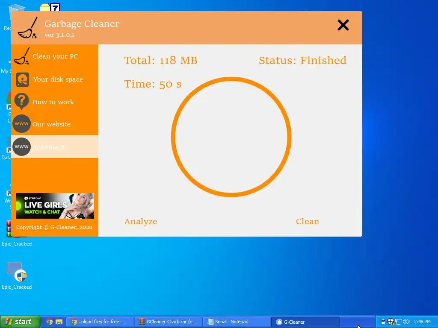This screenshot has width=438, height=328.
Task: Click the hard disk icon in sidebar
Action: (x=22, y=79)
